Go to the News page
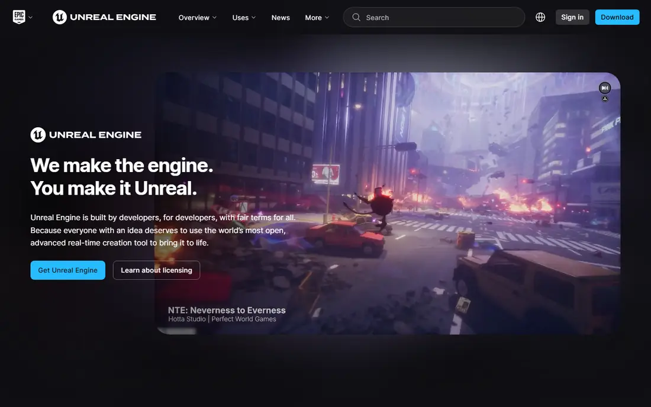This screenshot has width=651, height=407. tap(281, 17)
